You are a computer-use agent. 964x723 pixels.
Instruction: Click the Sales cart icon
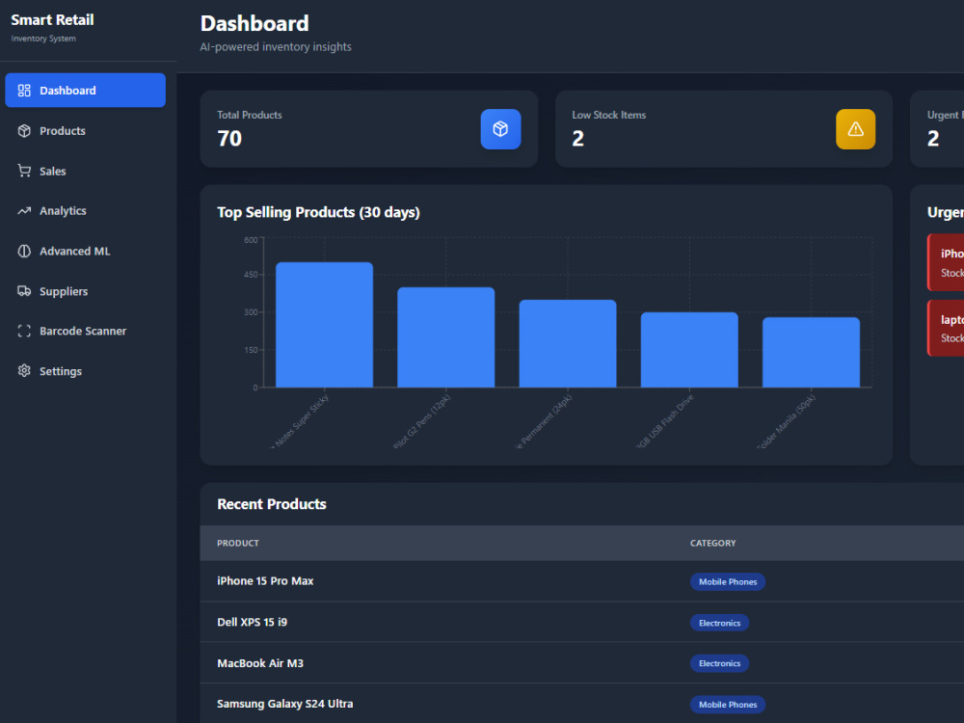[x=24, y=171]
